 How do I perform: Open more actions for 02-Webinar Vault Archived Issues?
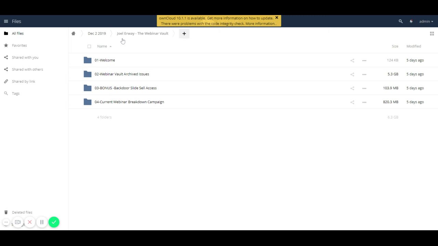(x=364, y=74)
